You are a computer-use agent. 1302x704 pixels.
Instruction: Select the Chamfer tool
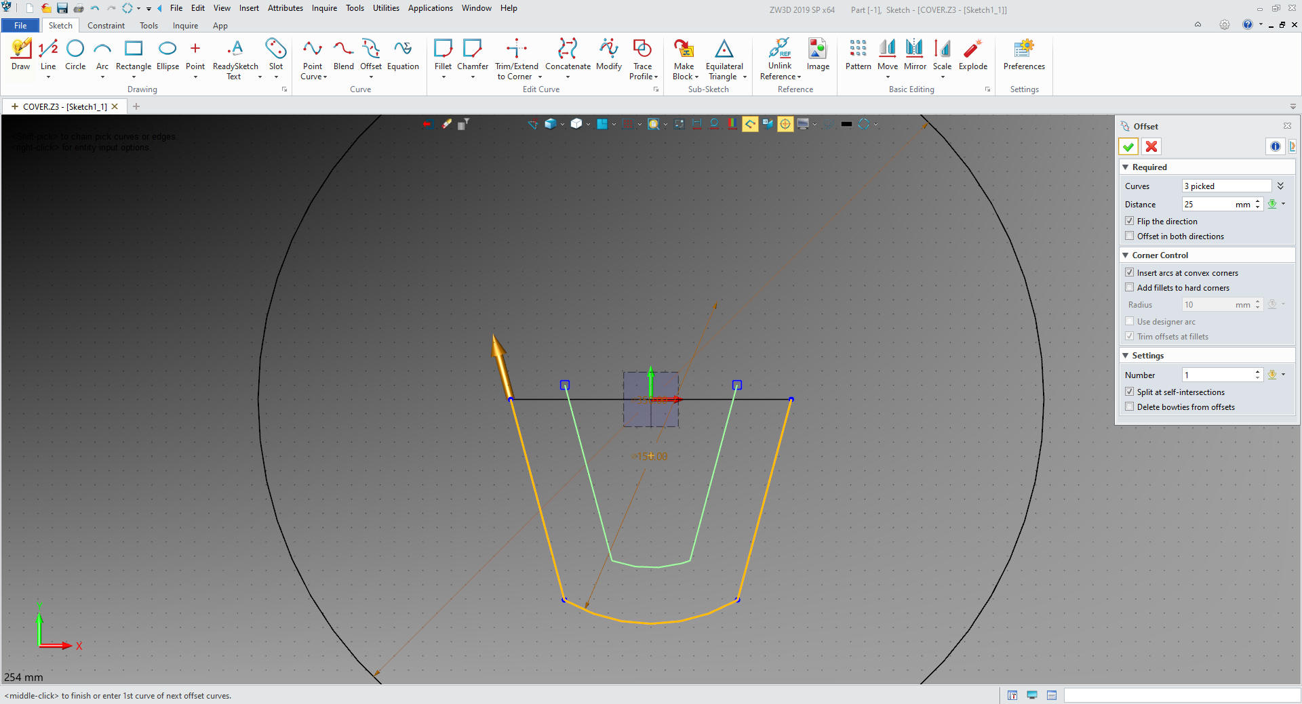[473, 55]
